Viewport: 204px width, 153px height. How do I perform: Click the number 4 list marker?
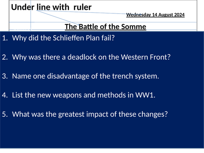click(x=5, y=95)
